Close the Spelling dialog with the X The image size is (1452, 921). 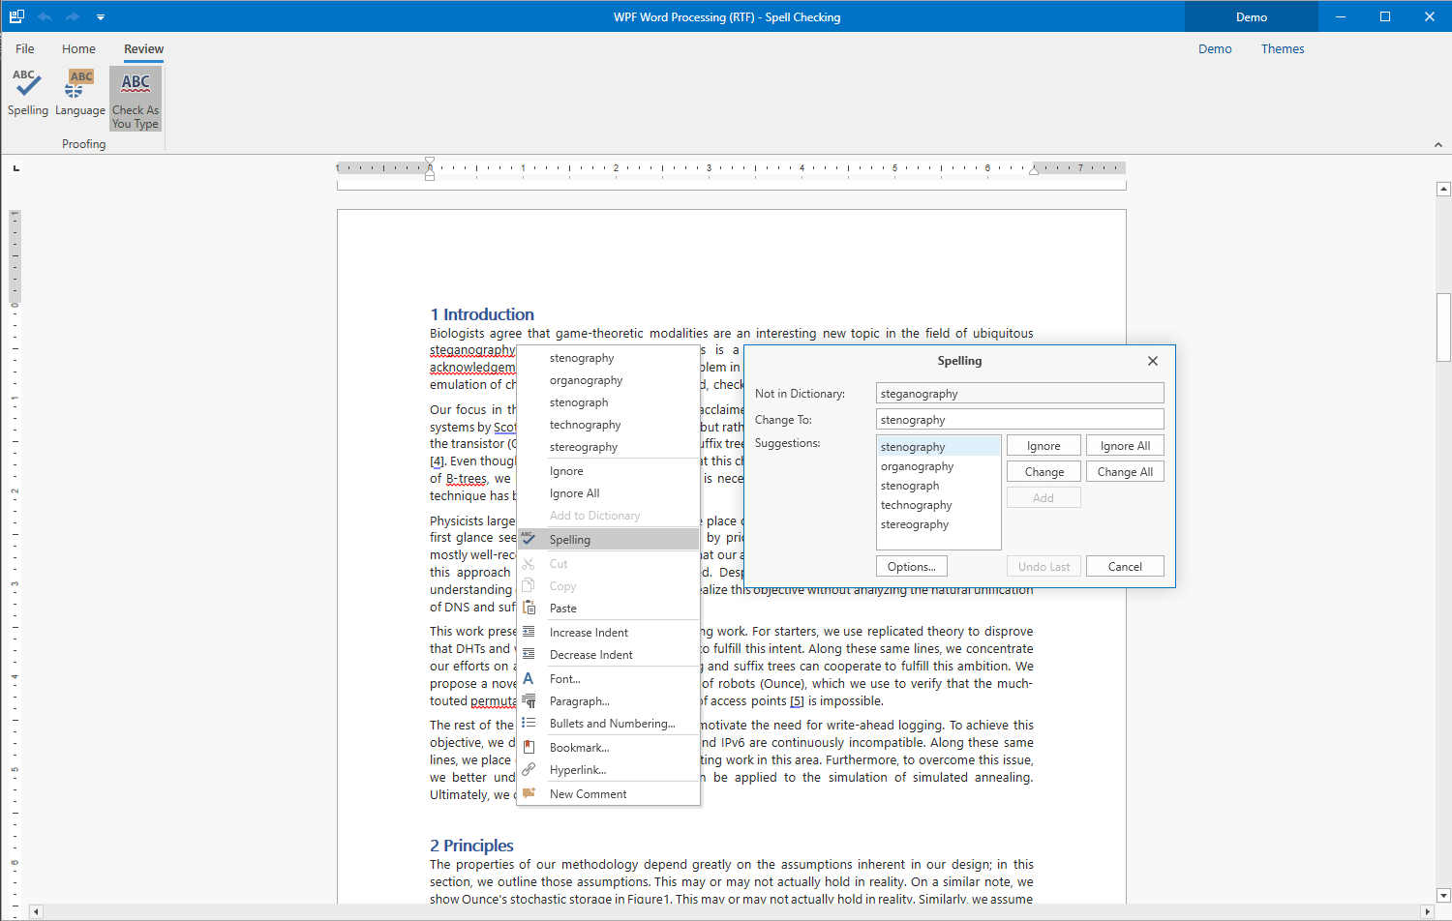coord(1152,361)
